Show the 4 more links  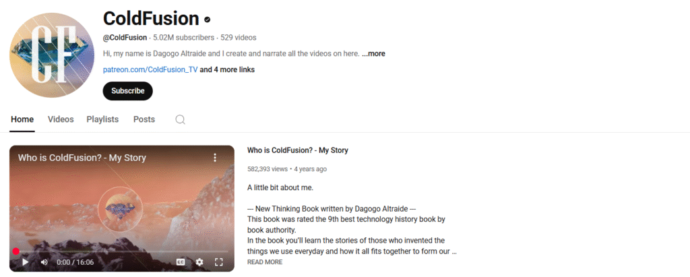[x=227, y=69]
